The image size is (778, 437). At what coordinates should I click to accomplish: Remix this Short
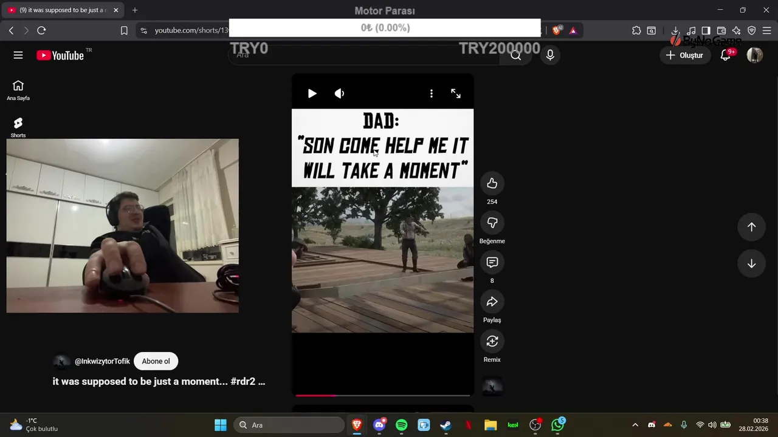pyautogui.click(x=492, y=341)
